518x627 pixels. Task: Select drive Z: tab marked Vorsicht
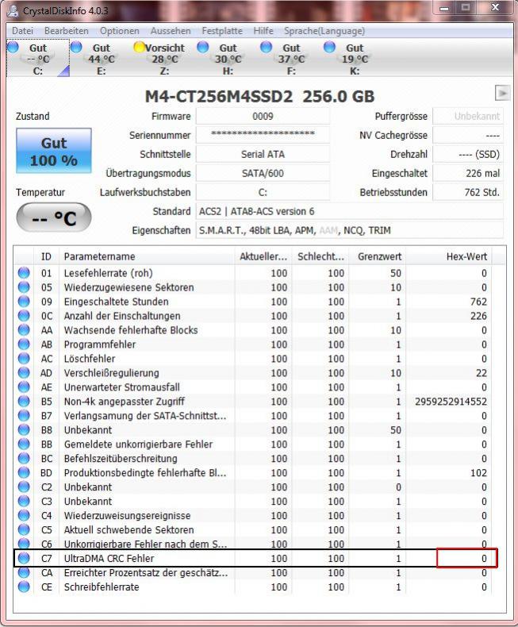(164, 59)
